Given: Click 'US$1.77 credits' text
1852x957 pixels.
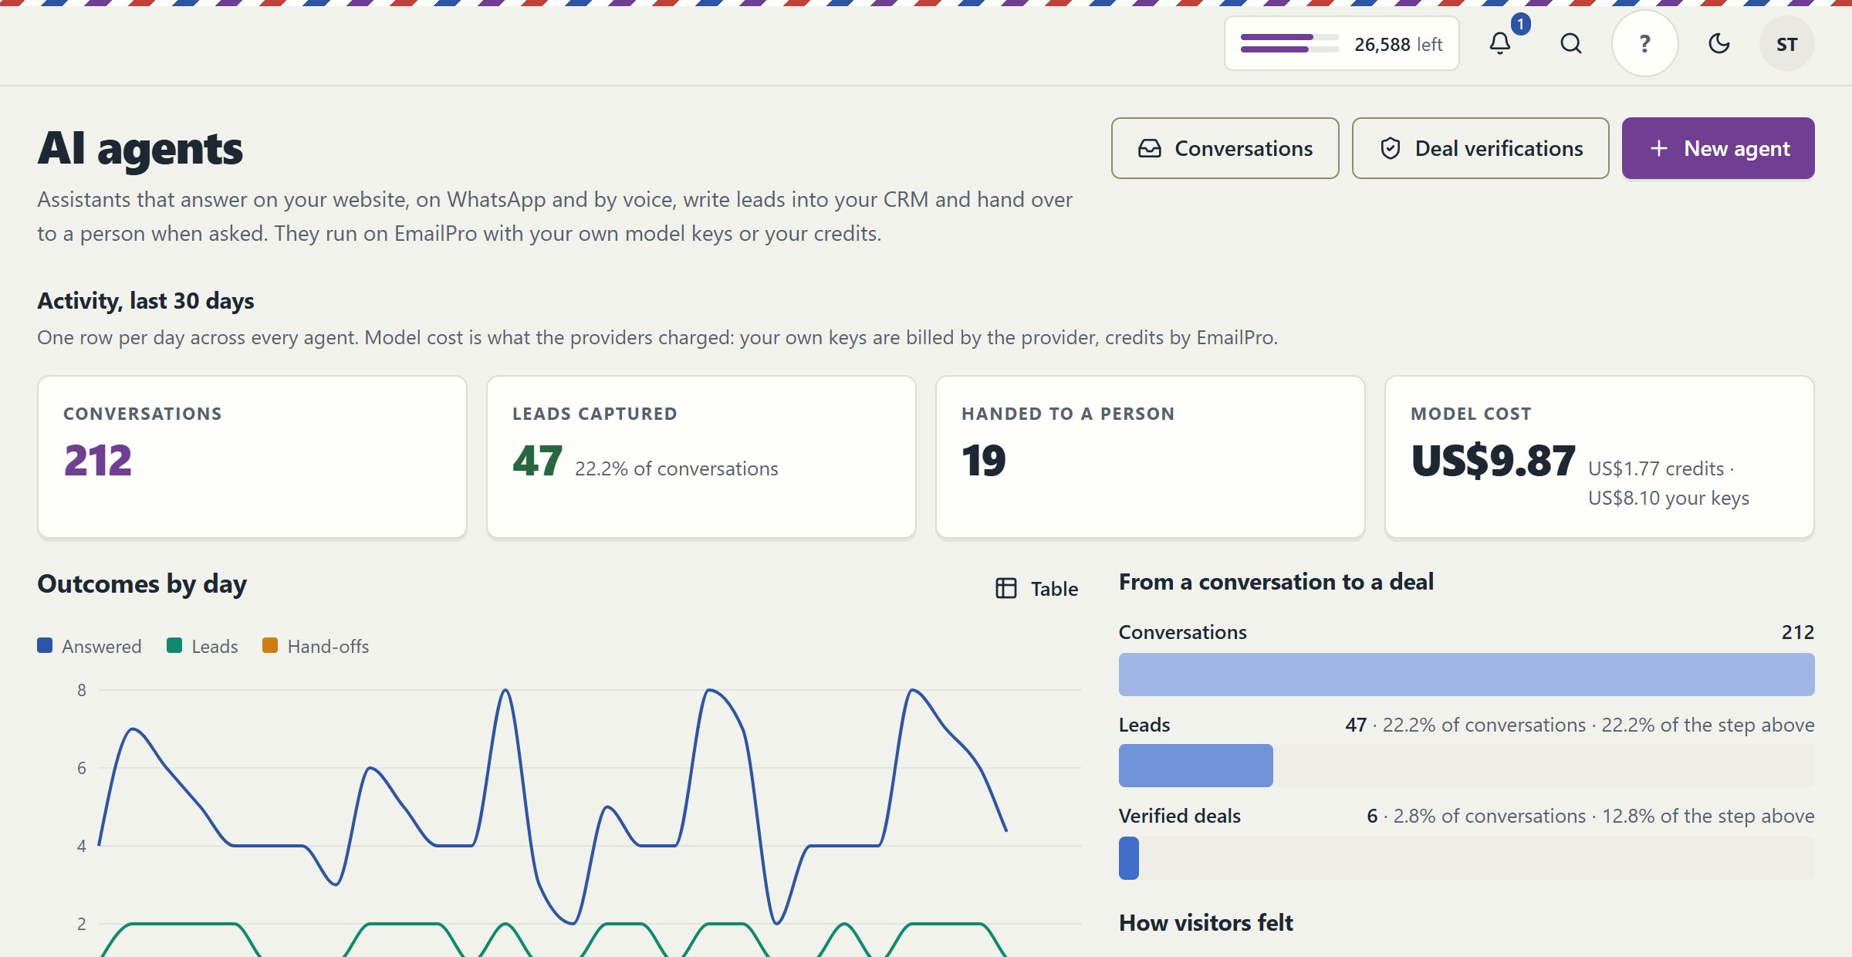Looking at the screenshot, I should 1656,468.
